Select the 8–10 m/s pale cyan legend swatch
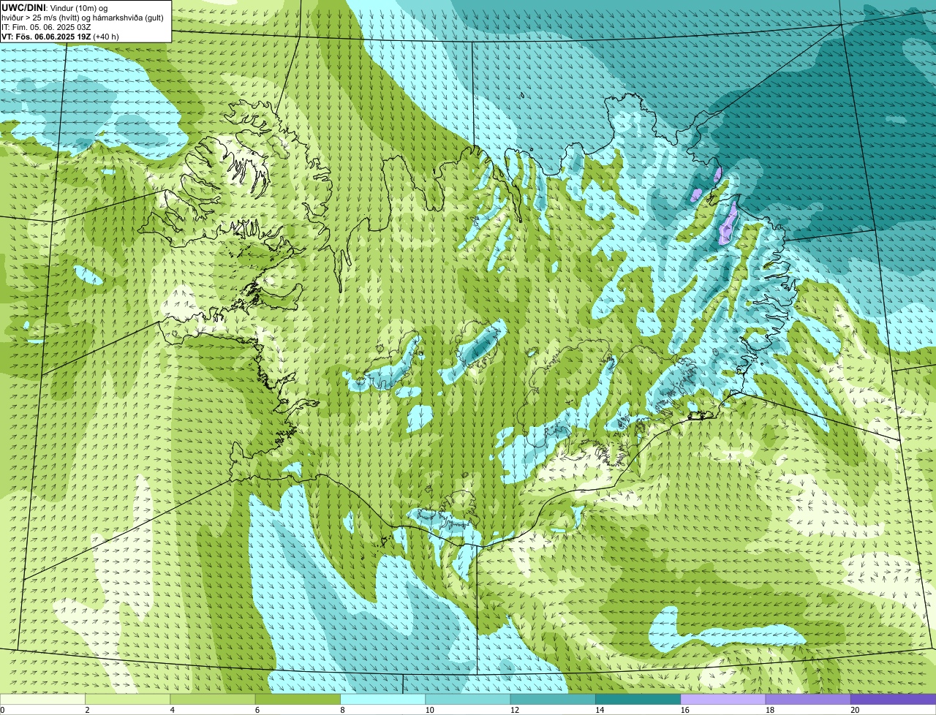This screenshot has width=936, height=715. (382, 699)
